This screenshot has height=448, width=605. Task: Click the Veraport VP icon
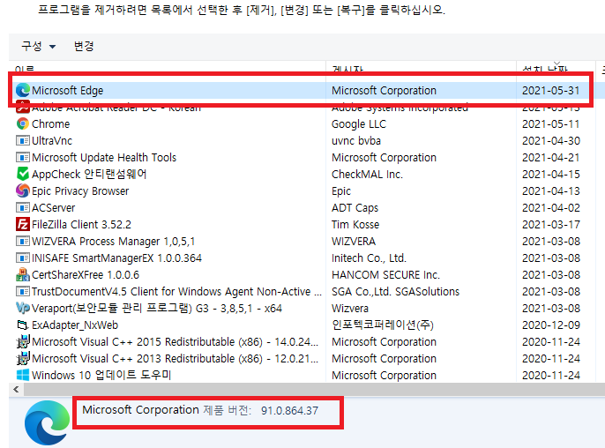[x=23, y=309]
